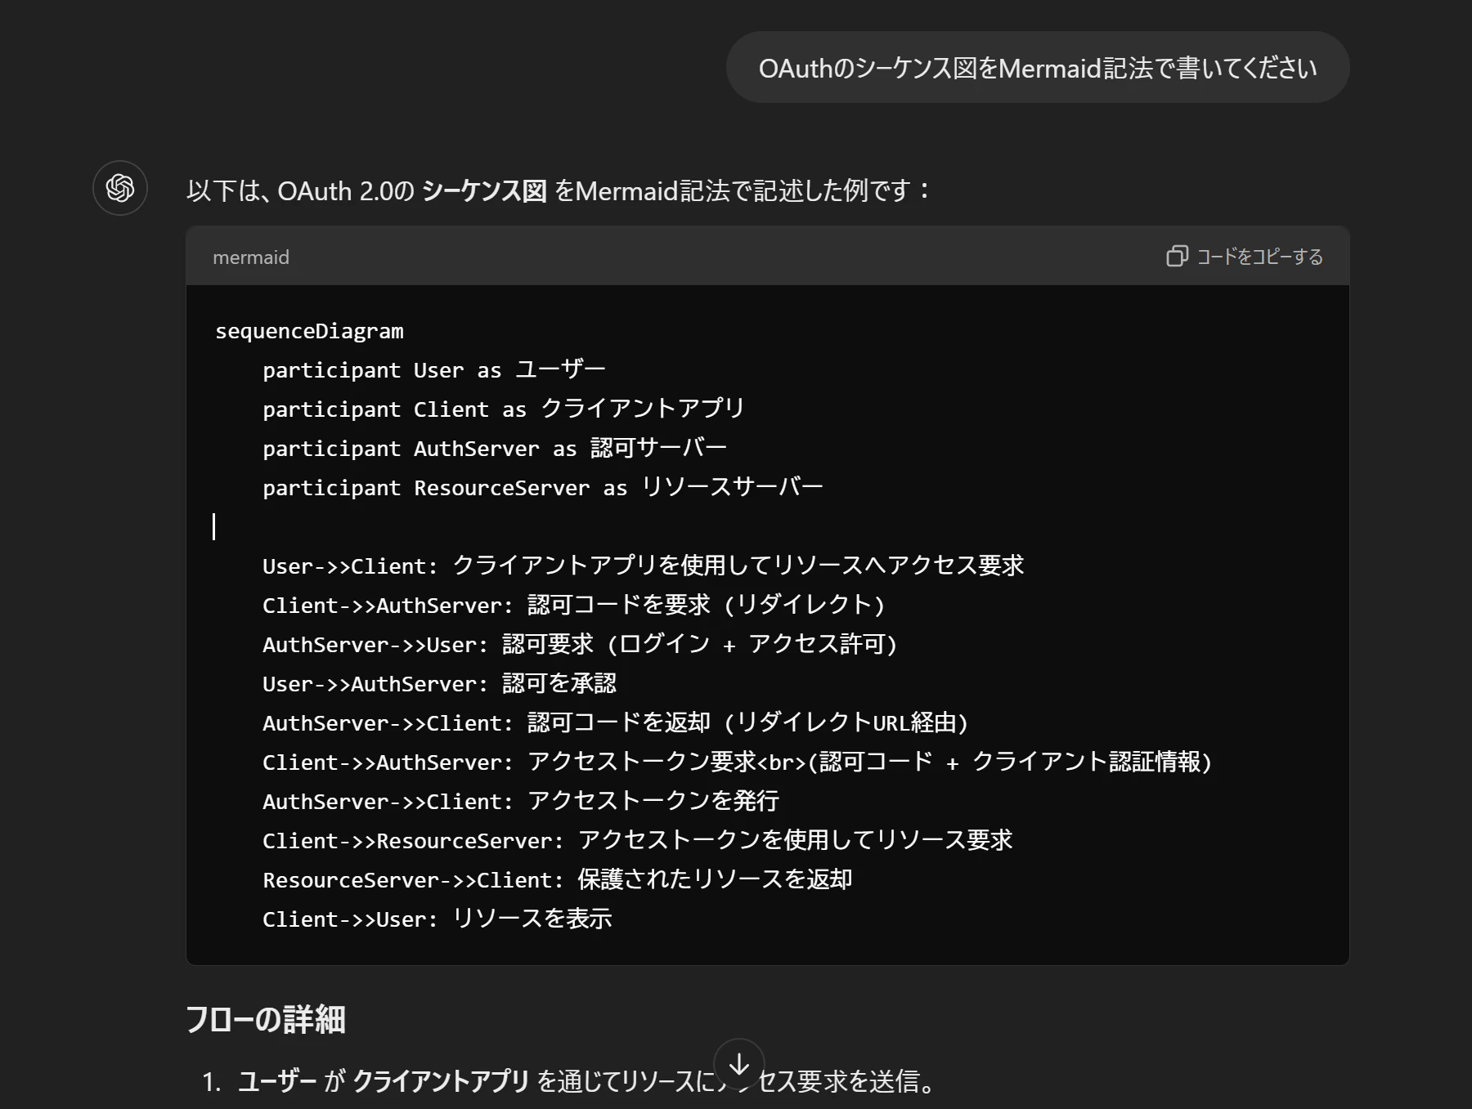Click the 'participant ResourceServer as リソースサーバー' line
This screenshot has width=1472, height=1109.
pyautogui.click(x=543, y=488)
